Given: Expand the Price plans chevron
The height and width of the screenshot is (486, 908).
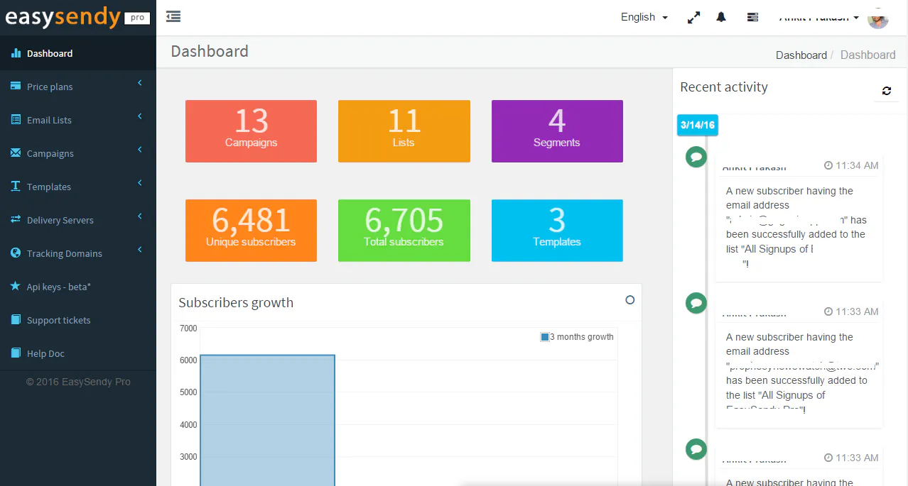Looking at the screenshot, I should [x=140, y=83].
